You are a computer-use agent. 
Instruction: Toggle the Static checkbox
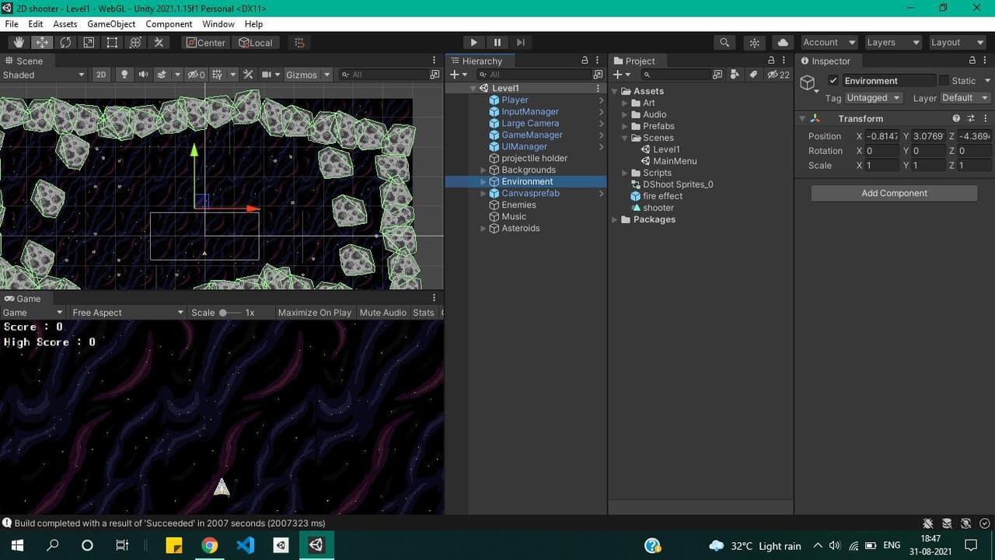[944, 81]
